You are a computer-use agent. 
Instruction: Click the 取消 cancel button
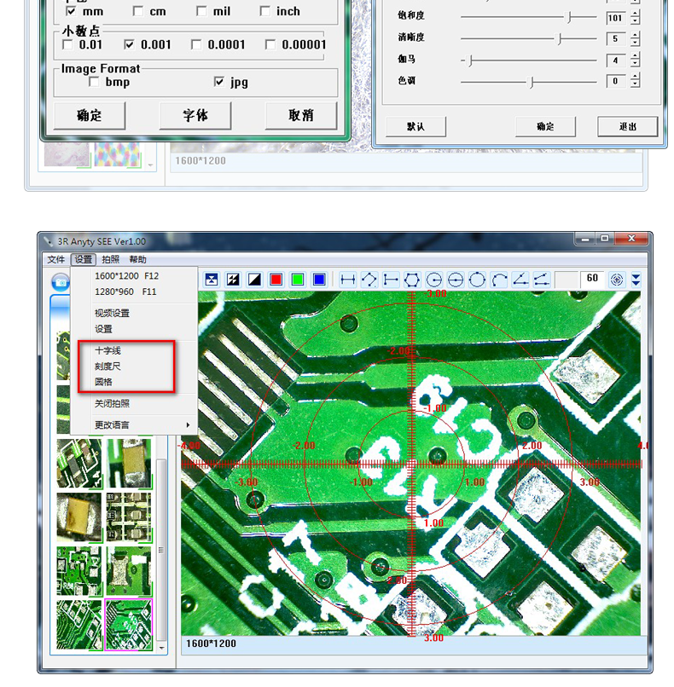(x=301, y=116)
